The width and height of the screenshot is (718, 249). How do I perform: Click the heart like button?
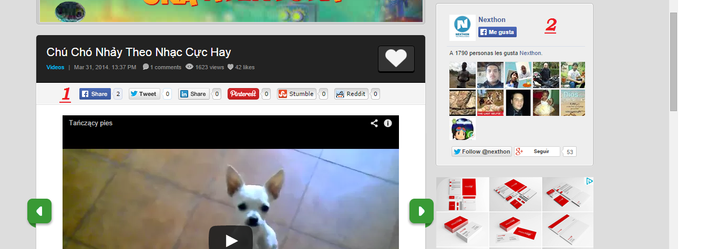coord(396,58)
